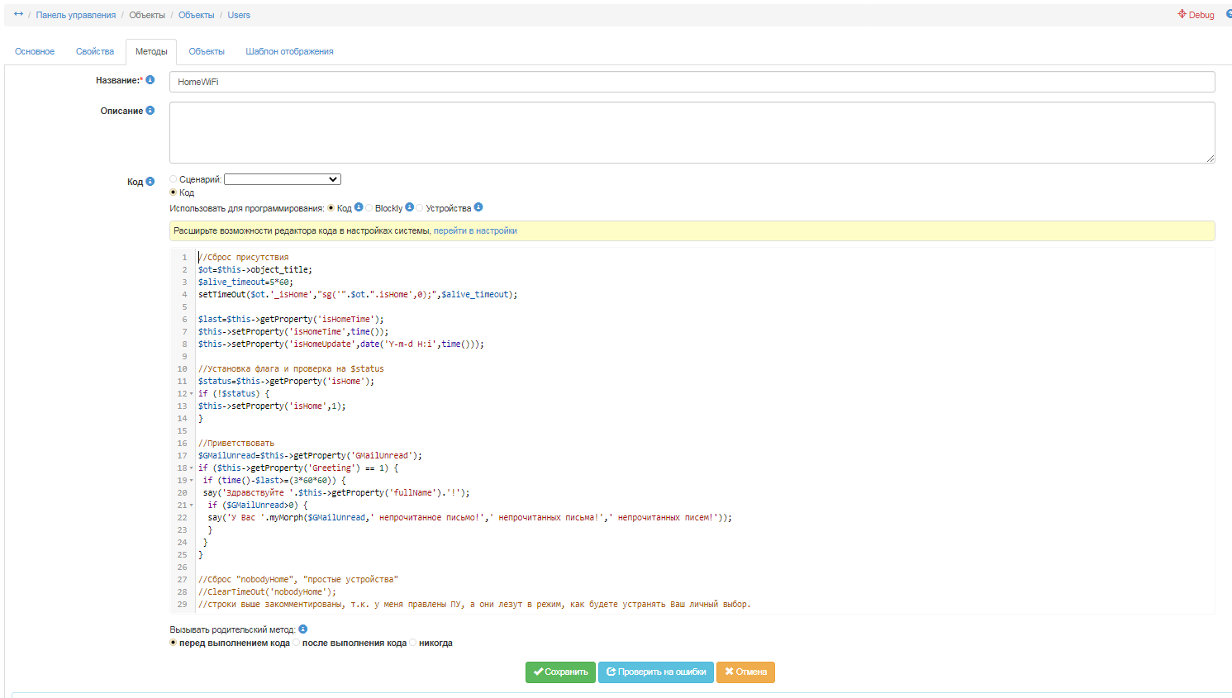Image resolution: width=1232 pixels, height=698 pixels.
Task: Click the sidebar toggle arrows icon in breadcrumb
Action: (18, 14)
